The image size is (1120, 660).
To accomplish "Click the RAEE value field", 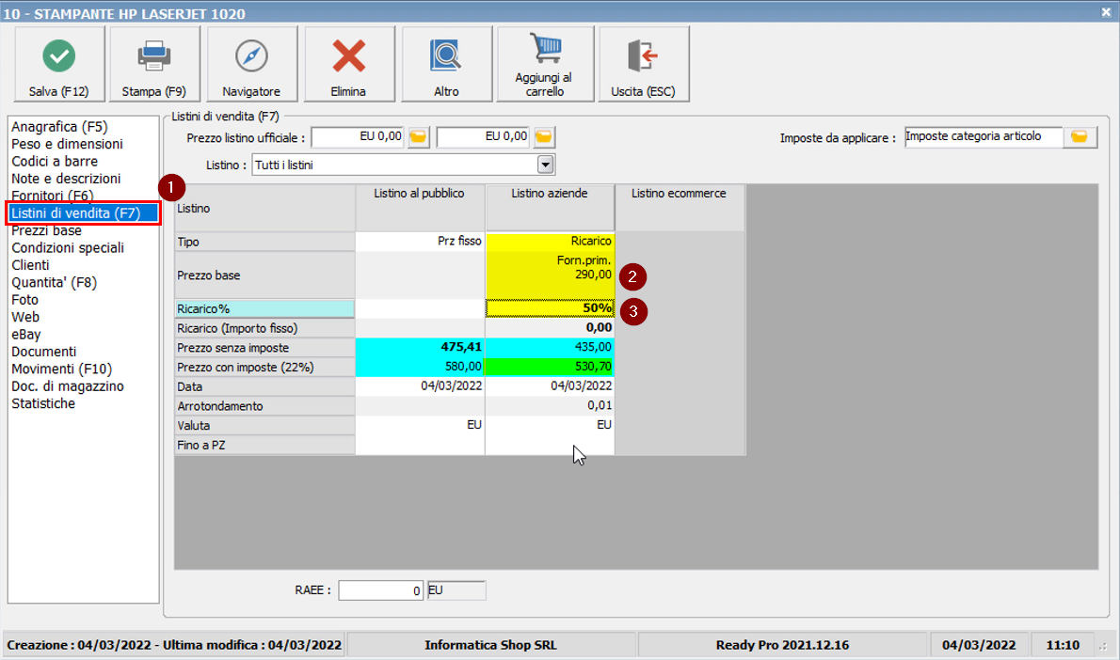I will 381,590.
